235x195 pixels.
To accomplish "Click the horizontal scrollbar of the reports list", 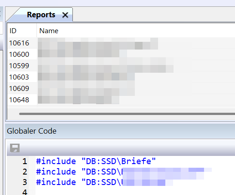I will tap(127, 114).
